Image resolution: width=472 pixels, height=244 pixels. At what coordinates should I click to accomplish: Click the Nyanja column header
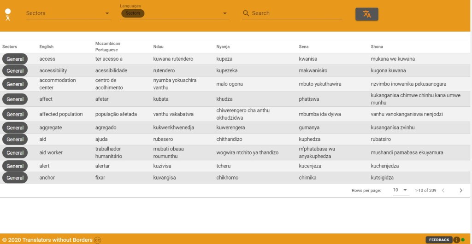(223, 46)
